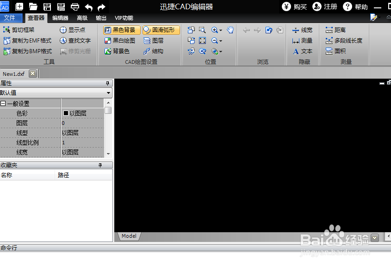Viewport: 391px width, 266px height.
Task: Redo the action via arrow icon
Action: [x=101, y=7]
